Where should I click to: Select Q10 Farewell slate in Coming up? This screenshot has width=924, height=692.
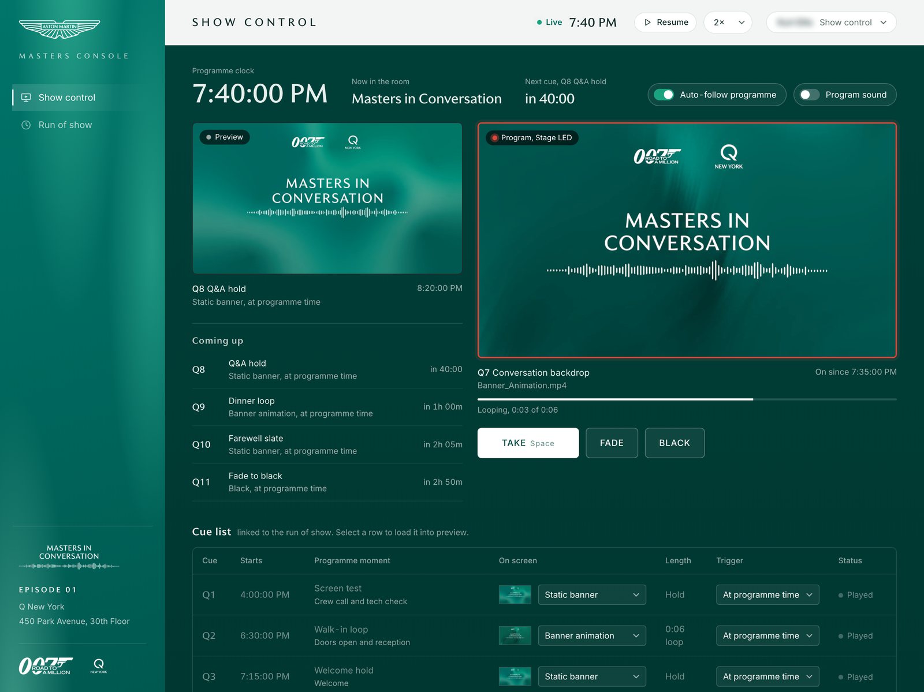click(327, 444)
